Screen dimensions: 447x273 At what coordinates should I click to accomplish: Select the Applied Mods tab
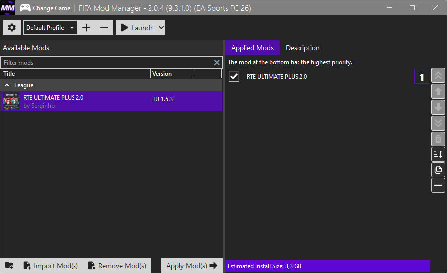(x=252, y=48)
